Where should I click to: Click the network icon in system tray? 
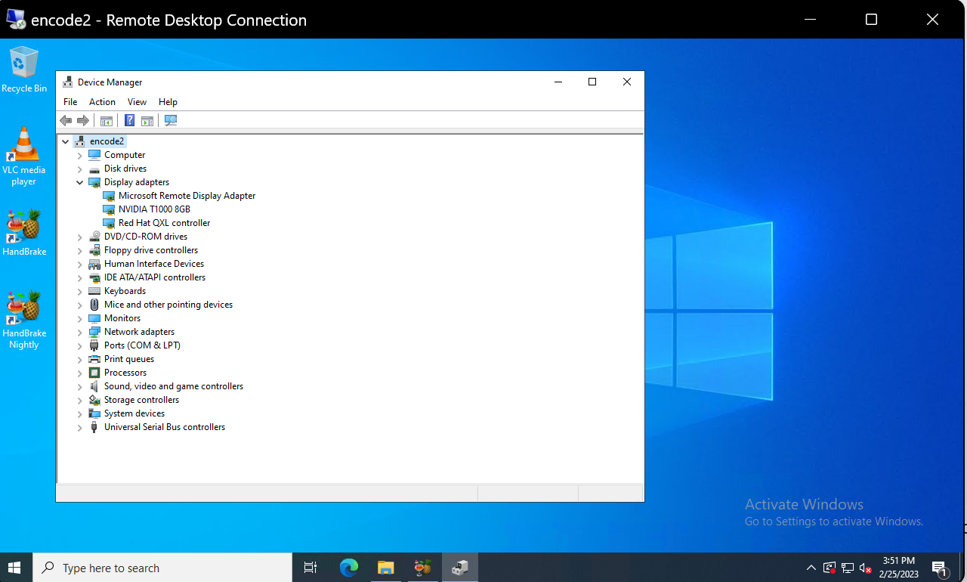coord(848,568)
